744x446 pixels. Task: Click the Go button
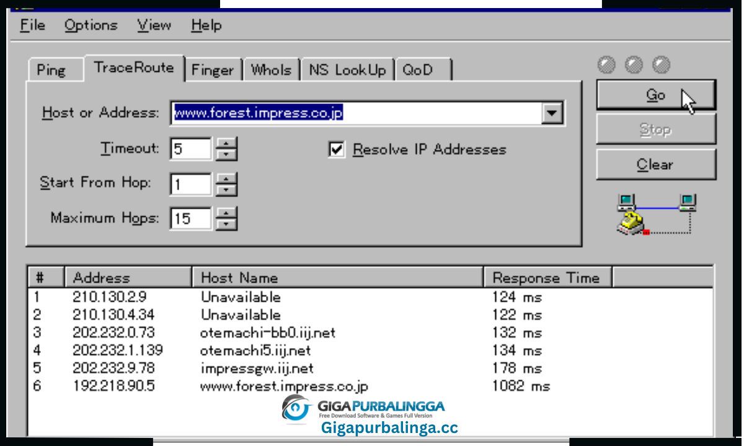pos(656,95)
